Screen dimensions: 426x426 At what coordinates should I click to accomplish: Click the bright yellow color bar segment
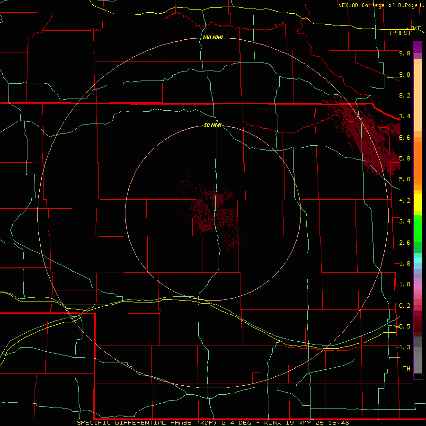coord(418,203)
